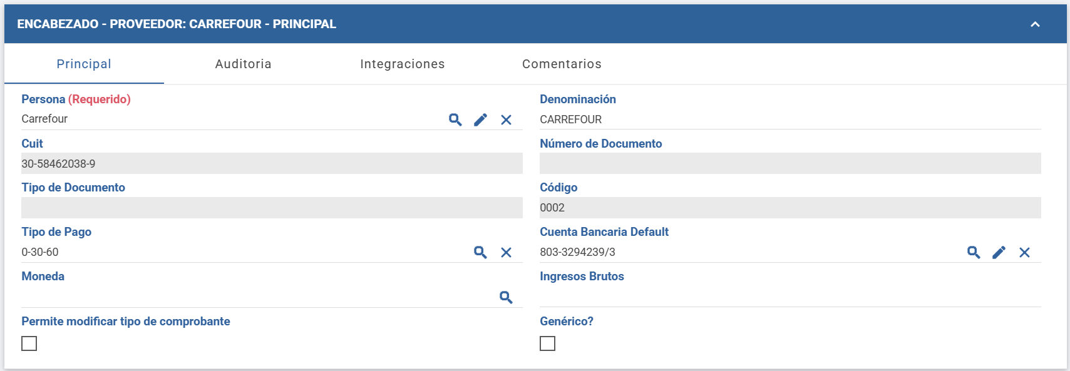Viewport: 1070px width, 371px height.
Task: Click the Denominación input field
Action: (789, 119)
